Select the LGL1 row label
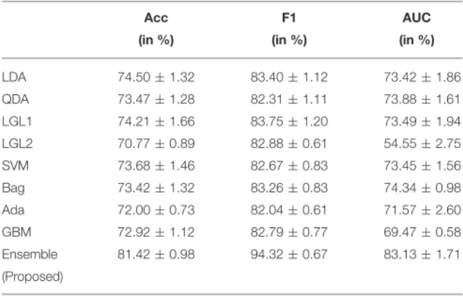The image size is (463, 296). (16, 121)
